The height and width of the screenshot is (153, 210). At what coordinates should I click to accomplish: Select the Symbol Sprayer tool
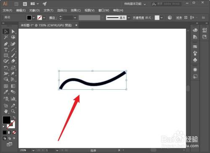point(6,99)
